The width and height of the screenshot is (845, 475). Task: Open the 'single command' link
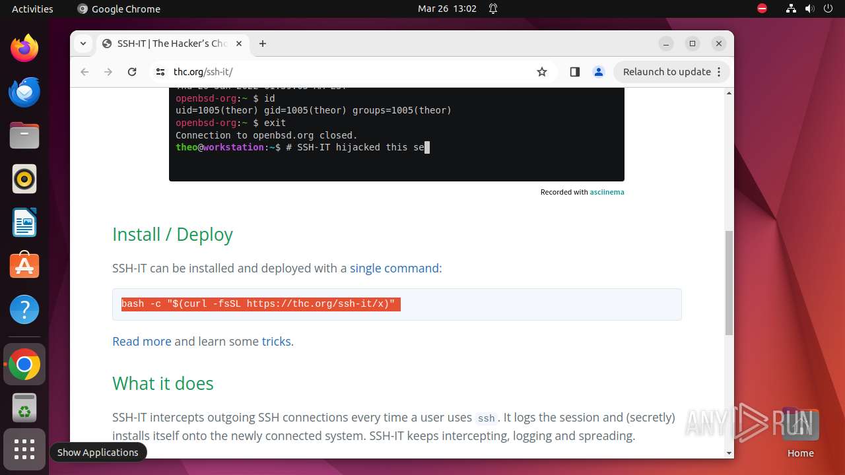[394, 268]
